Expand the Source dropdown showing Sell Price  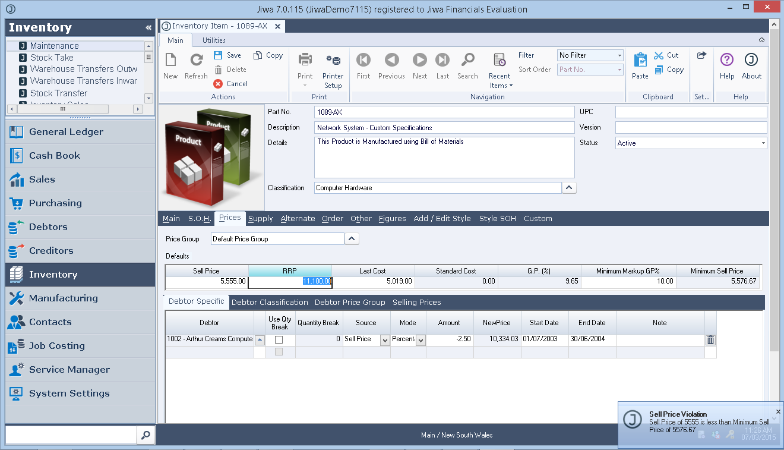click(x=385, y=340)
